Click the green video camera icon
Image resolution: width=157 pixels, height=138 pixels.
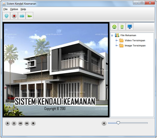30,16
